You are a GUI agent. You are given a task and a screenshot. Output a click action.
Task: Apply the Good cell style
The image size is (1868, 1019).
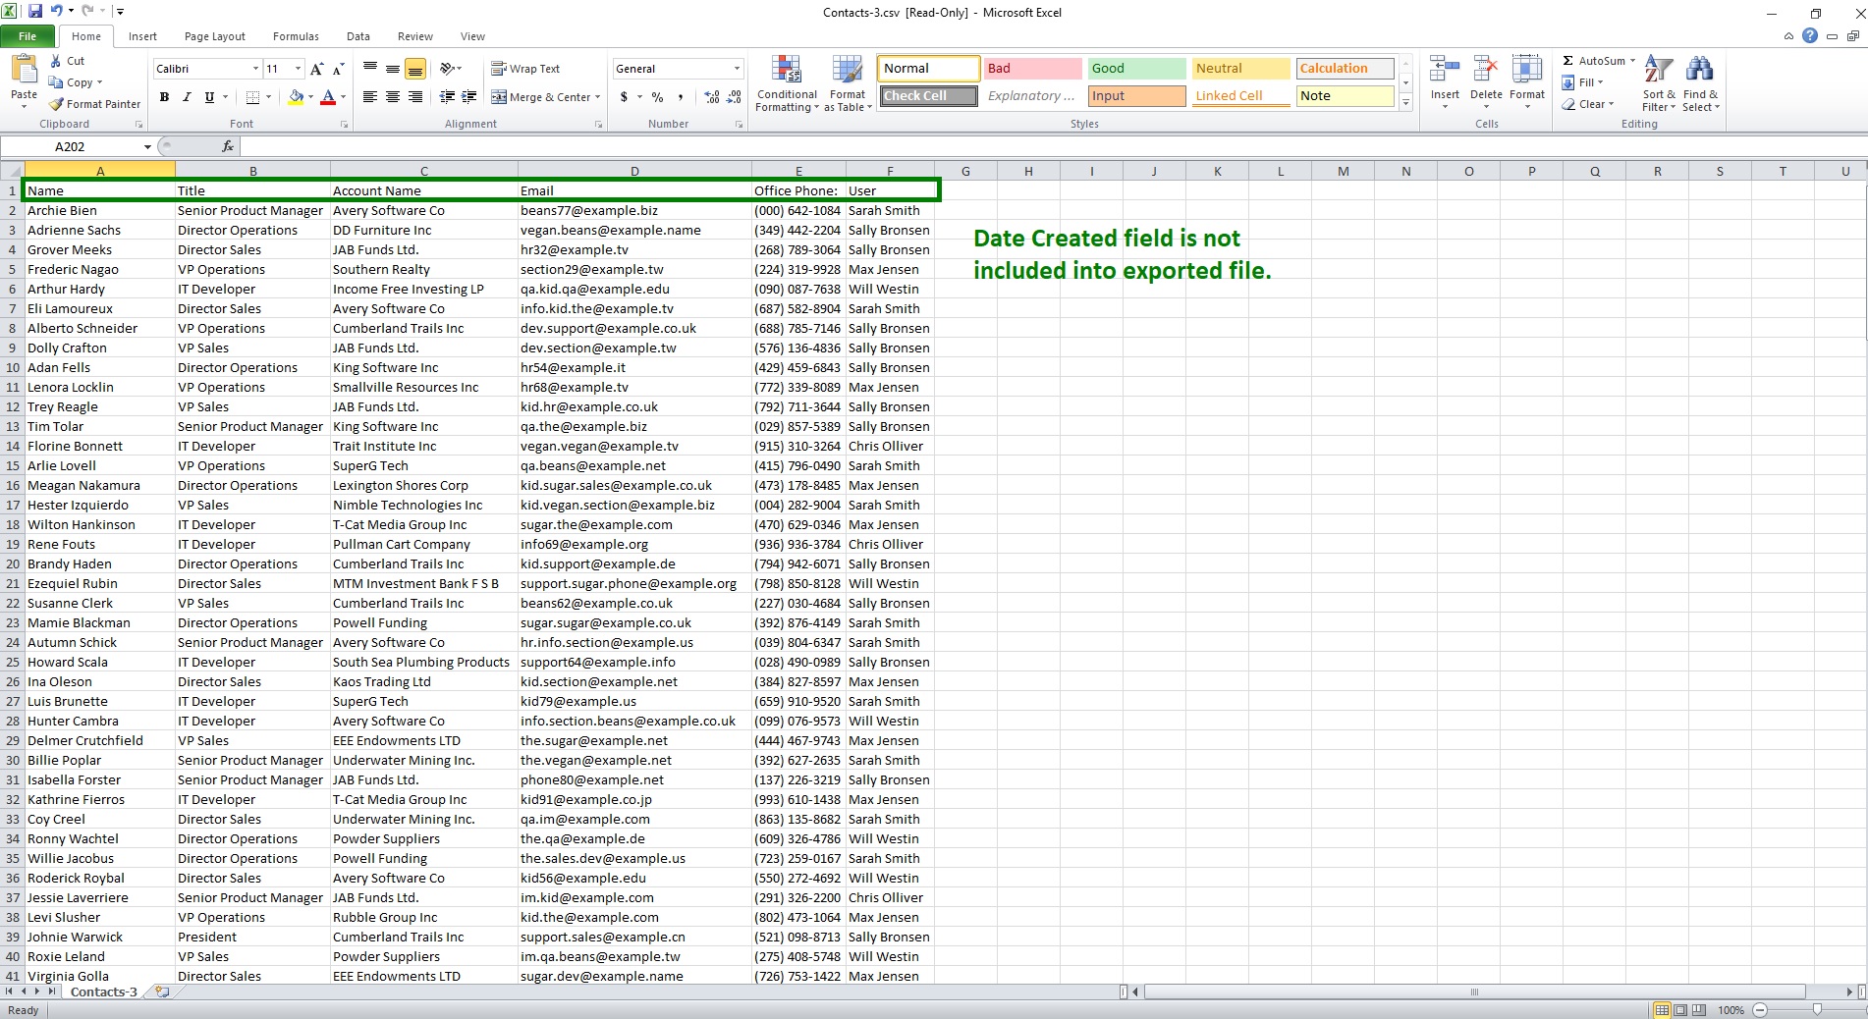[x=1136, y=69]
